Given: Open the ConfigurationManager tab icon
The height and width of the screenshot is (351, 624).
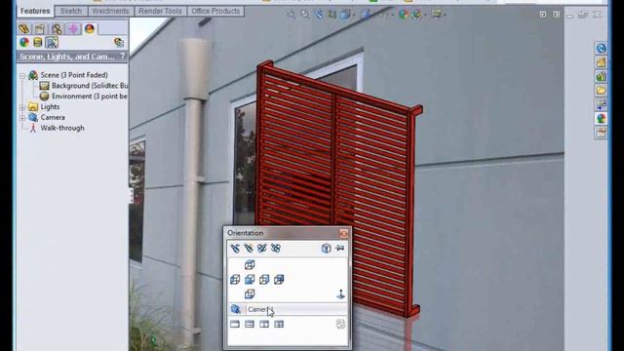Looking at the screenshot, I should [x=57, y=28].
